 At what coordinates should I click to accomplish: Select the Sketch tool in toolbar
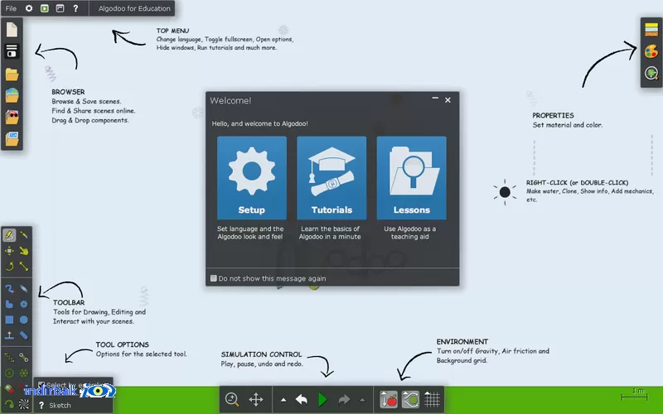(x=9, y=235)
